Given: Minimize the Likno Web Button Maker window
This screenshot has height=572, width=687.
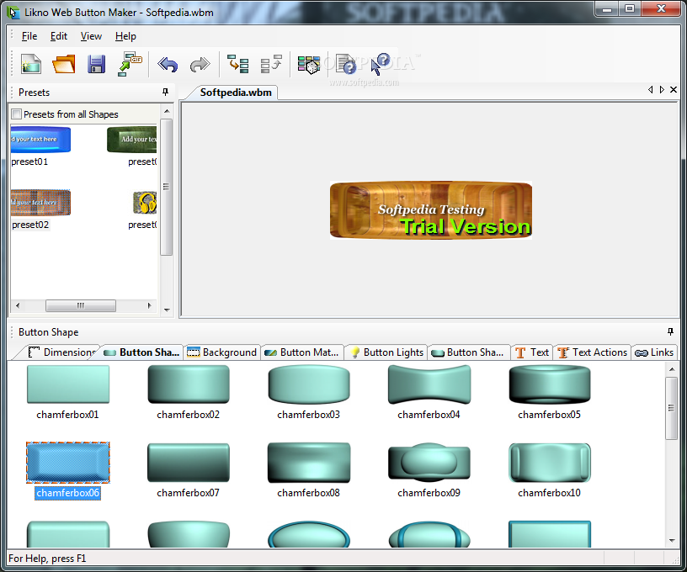Looking at the screenshot, I should (x=607, y=8).
